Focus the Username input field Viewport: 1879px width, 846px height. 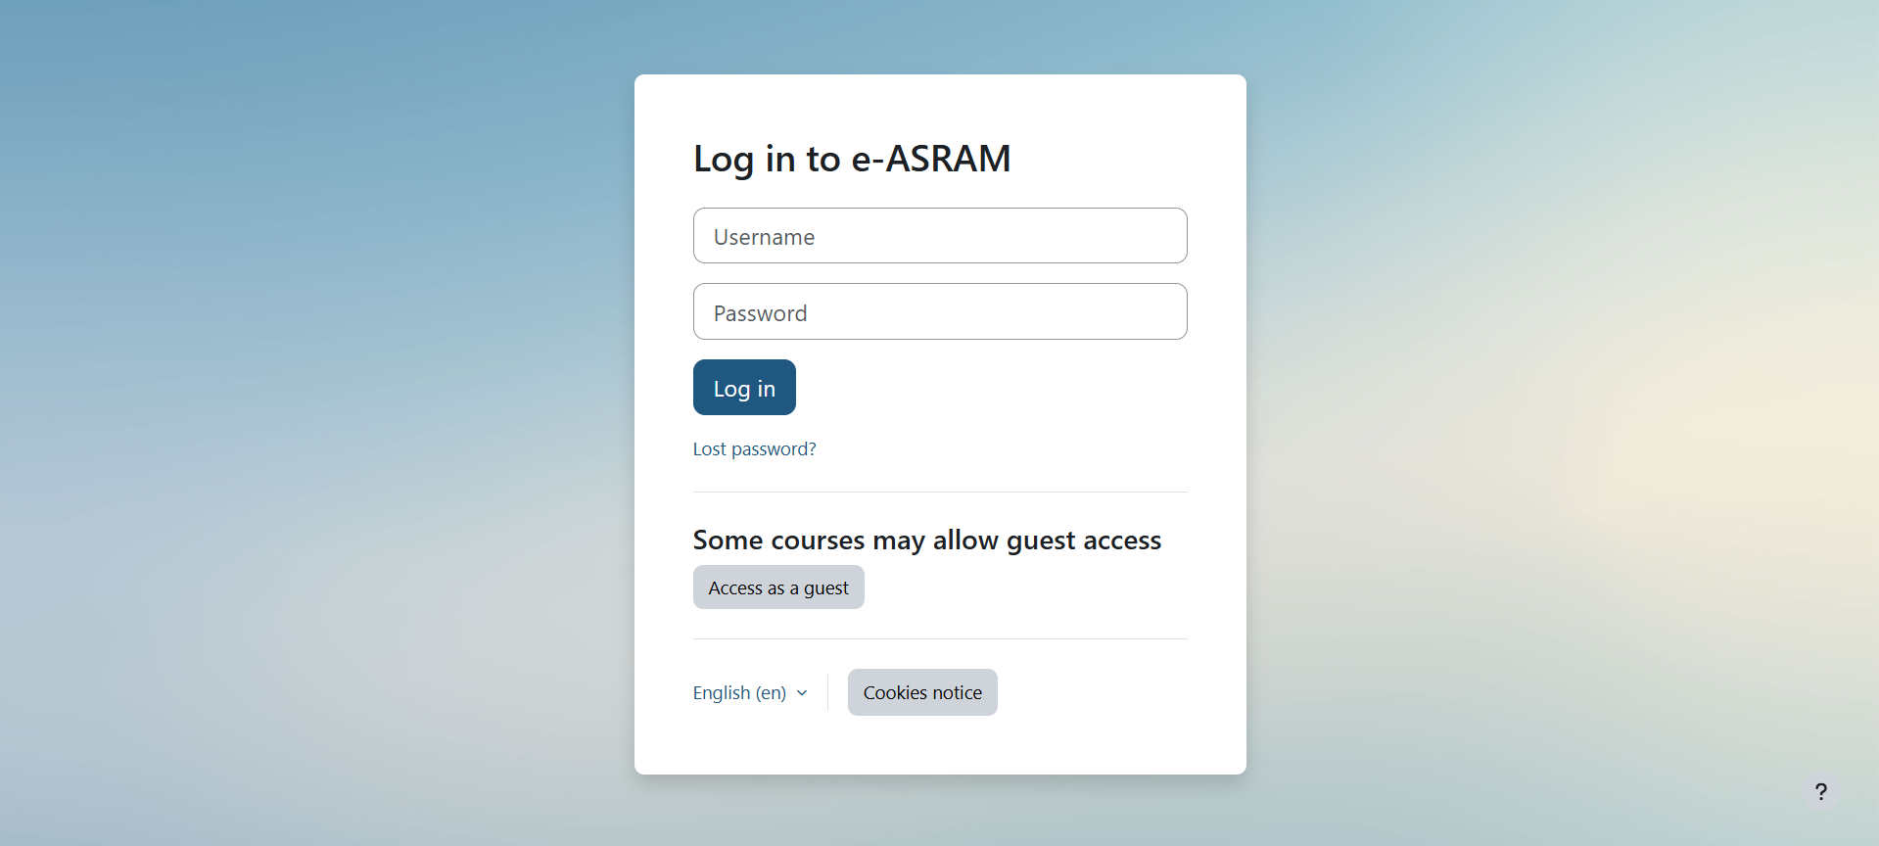(x=940, y=236)
